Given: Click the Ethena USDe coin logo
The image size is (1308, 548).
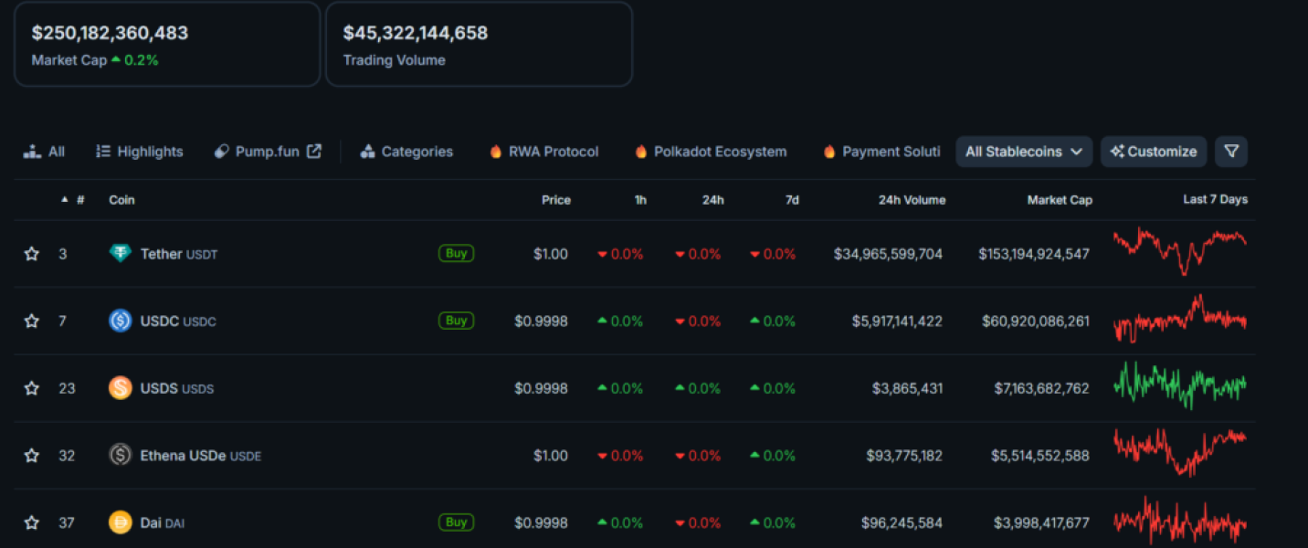Looking at the screenshot, I should [121, 455].
